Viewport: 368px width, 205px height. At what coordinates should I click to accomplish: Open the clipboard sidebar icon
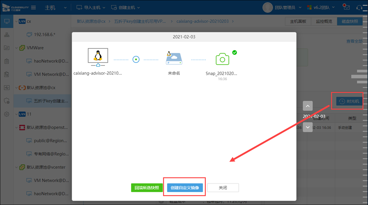[x=7, y=61]
